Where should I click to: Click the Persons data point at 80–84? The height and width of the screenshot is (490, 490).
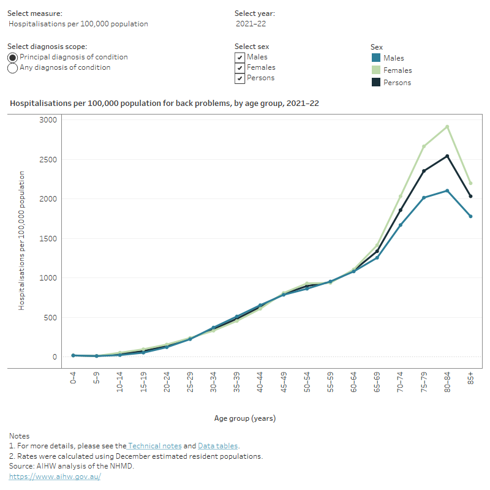pos(447,156)
